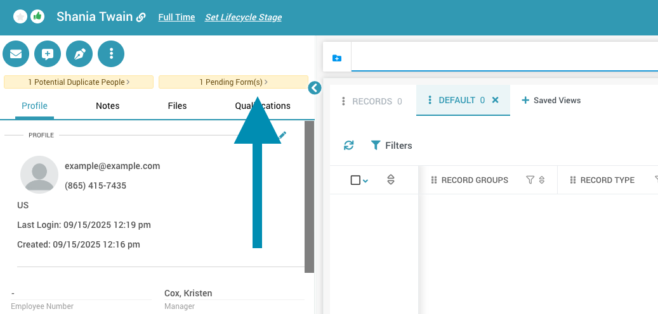Viewport: 658px width, 314px height.
Task: Close the DEFAULT view tab
Action: tap(496, 100)
